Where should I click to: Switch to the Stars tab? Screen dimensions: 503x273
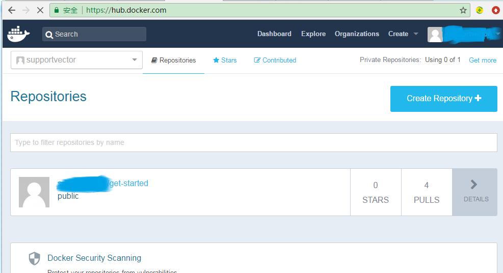[225, 60]
